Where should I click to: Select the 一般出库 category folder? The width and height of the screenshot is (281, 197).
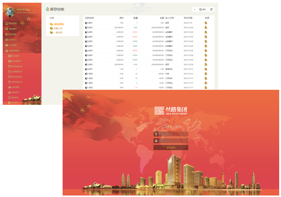56,32
